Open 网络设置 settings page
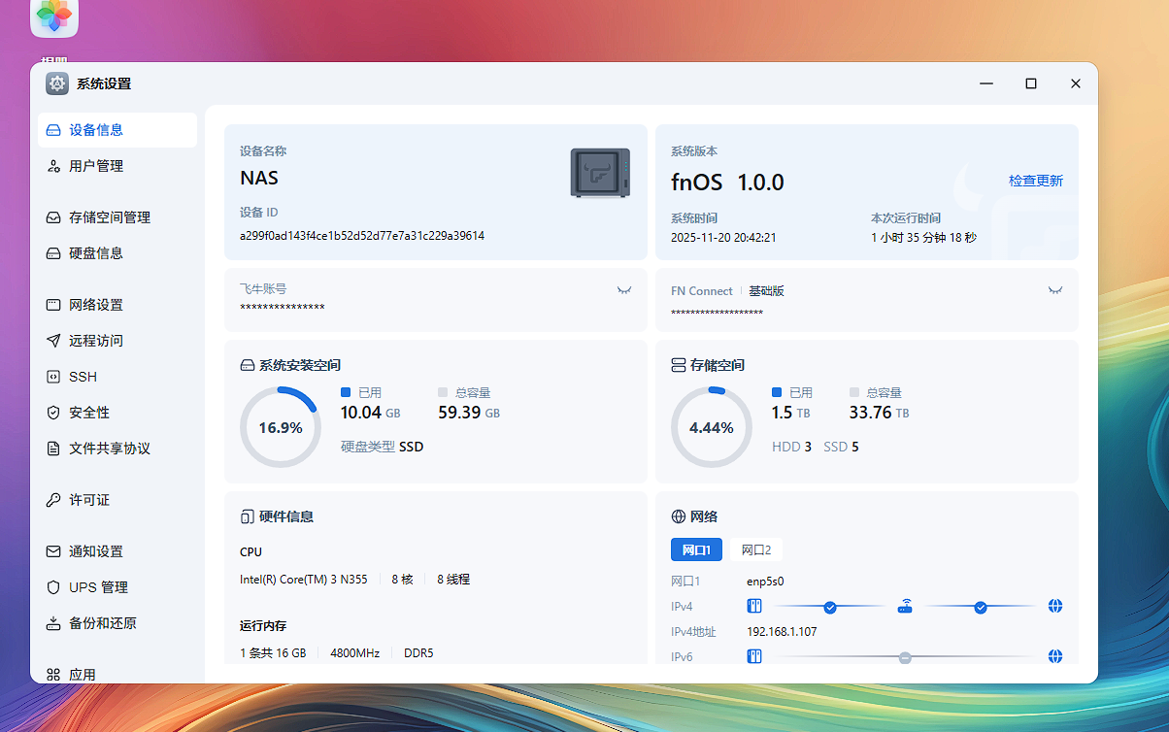This screenshot has height=732, width=1169. [x=95, y=305]
